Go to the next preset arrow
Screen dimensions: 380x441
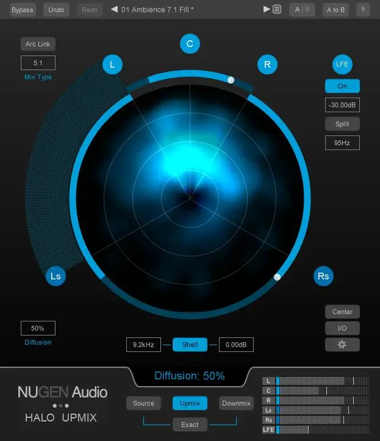click(x=267, y=10)
